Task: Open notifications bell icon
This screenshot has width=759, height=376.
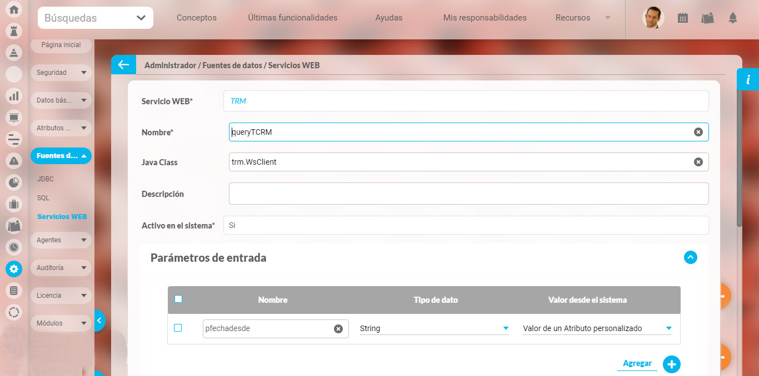Action: click(x=733, y=18)
